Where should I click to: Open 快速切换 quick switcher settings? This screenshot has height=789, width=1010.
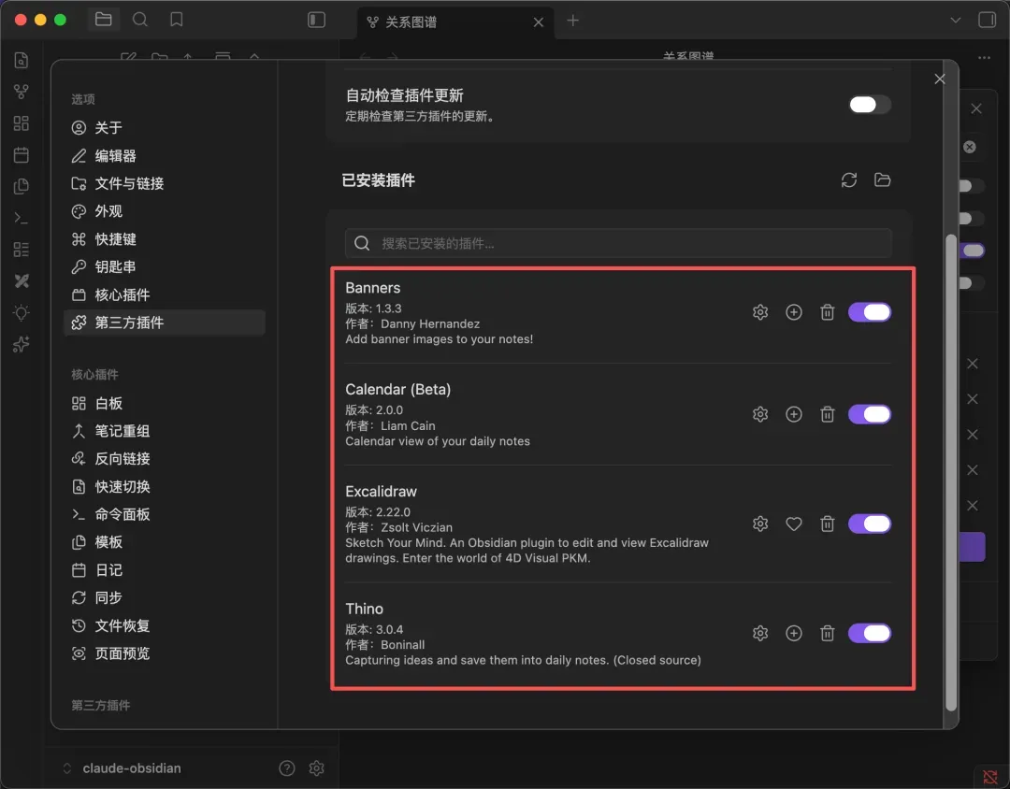click(165, 486)
